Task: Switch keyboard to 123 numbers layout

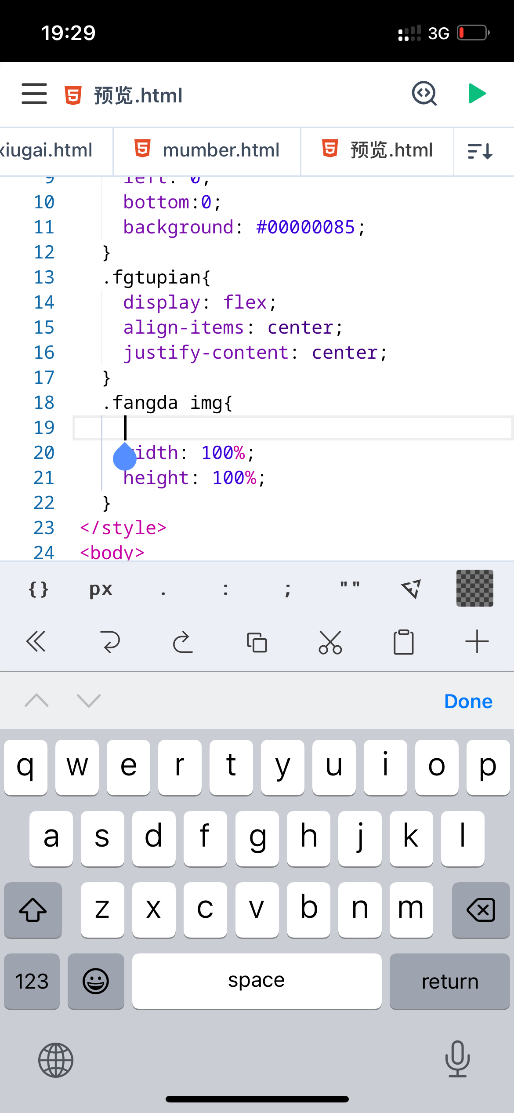Action: pos(32,981)
